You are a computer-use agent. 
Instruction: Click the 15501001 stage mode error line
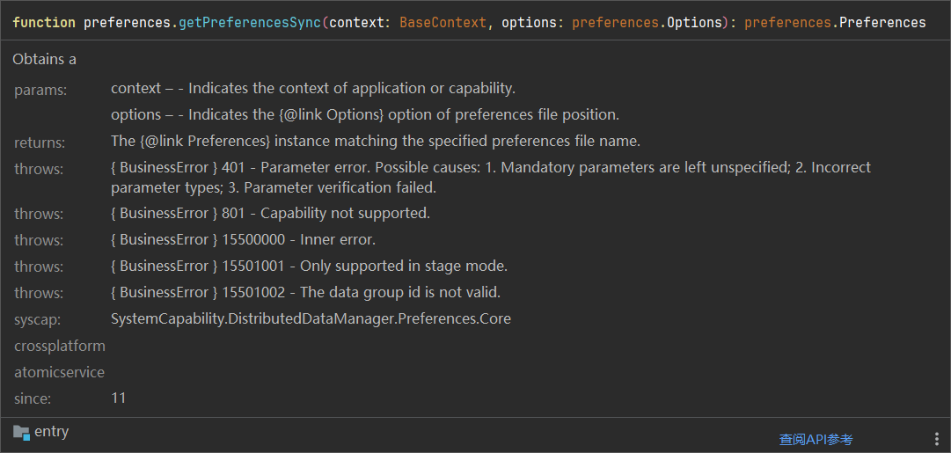309,266
